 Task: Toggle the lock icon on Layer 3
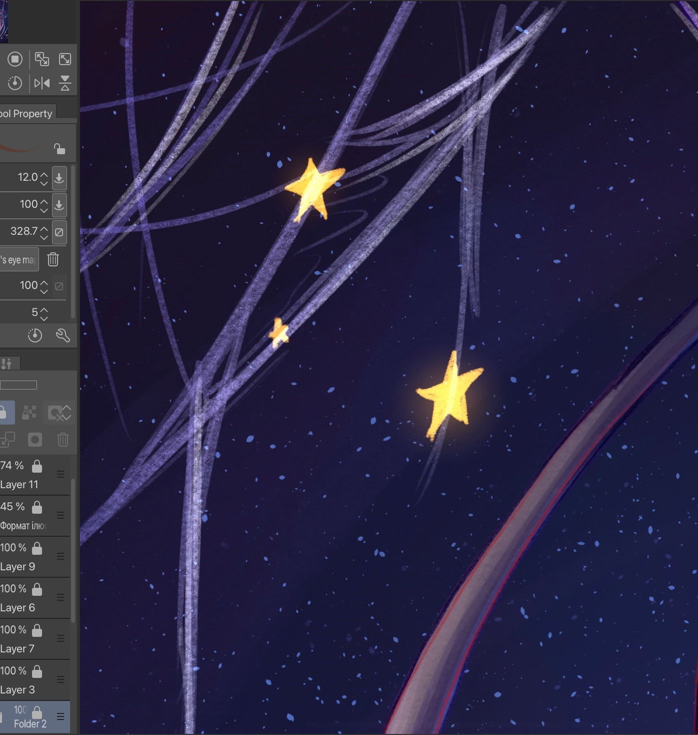pos(37,671)
